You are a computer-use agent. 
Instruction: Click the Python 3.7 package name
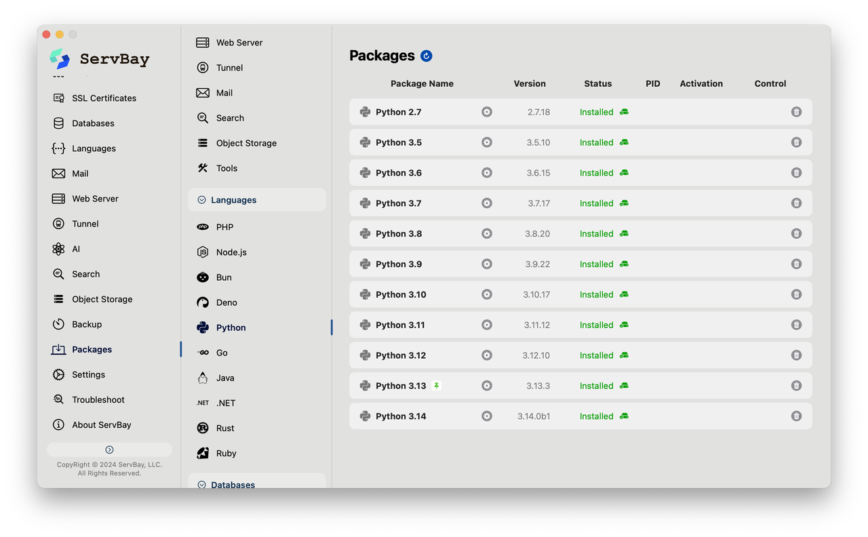(398, 203)
